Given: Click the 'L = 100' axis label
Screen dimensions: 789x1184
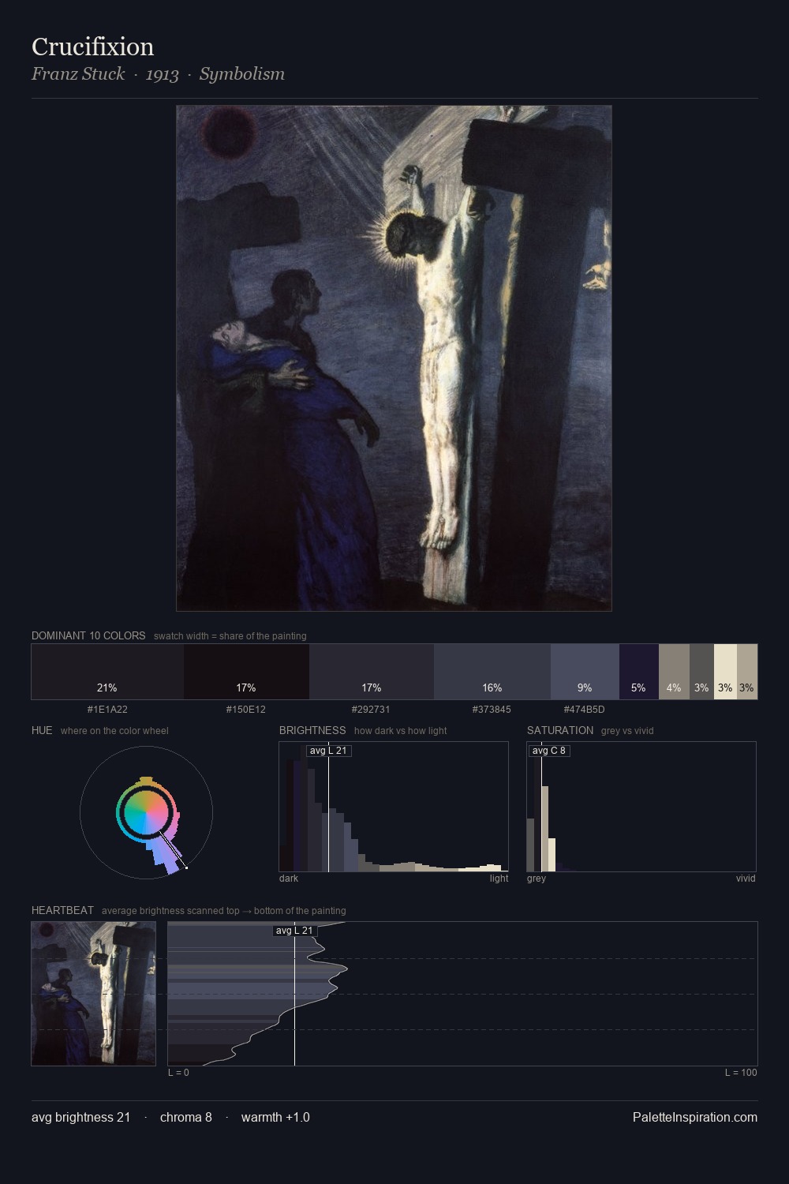Looking at the screenshot, I should 741,1073.
